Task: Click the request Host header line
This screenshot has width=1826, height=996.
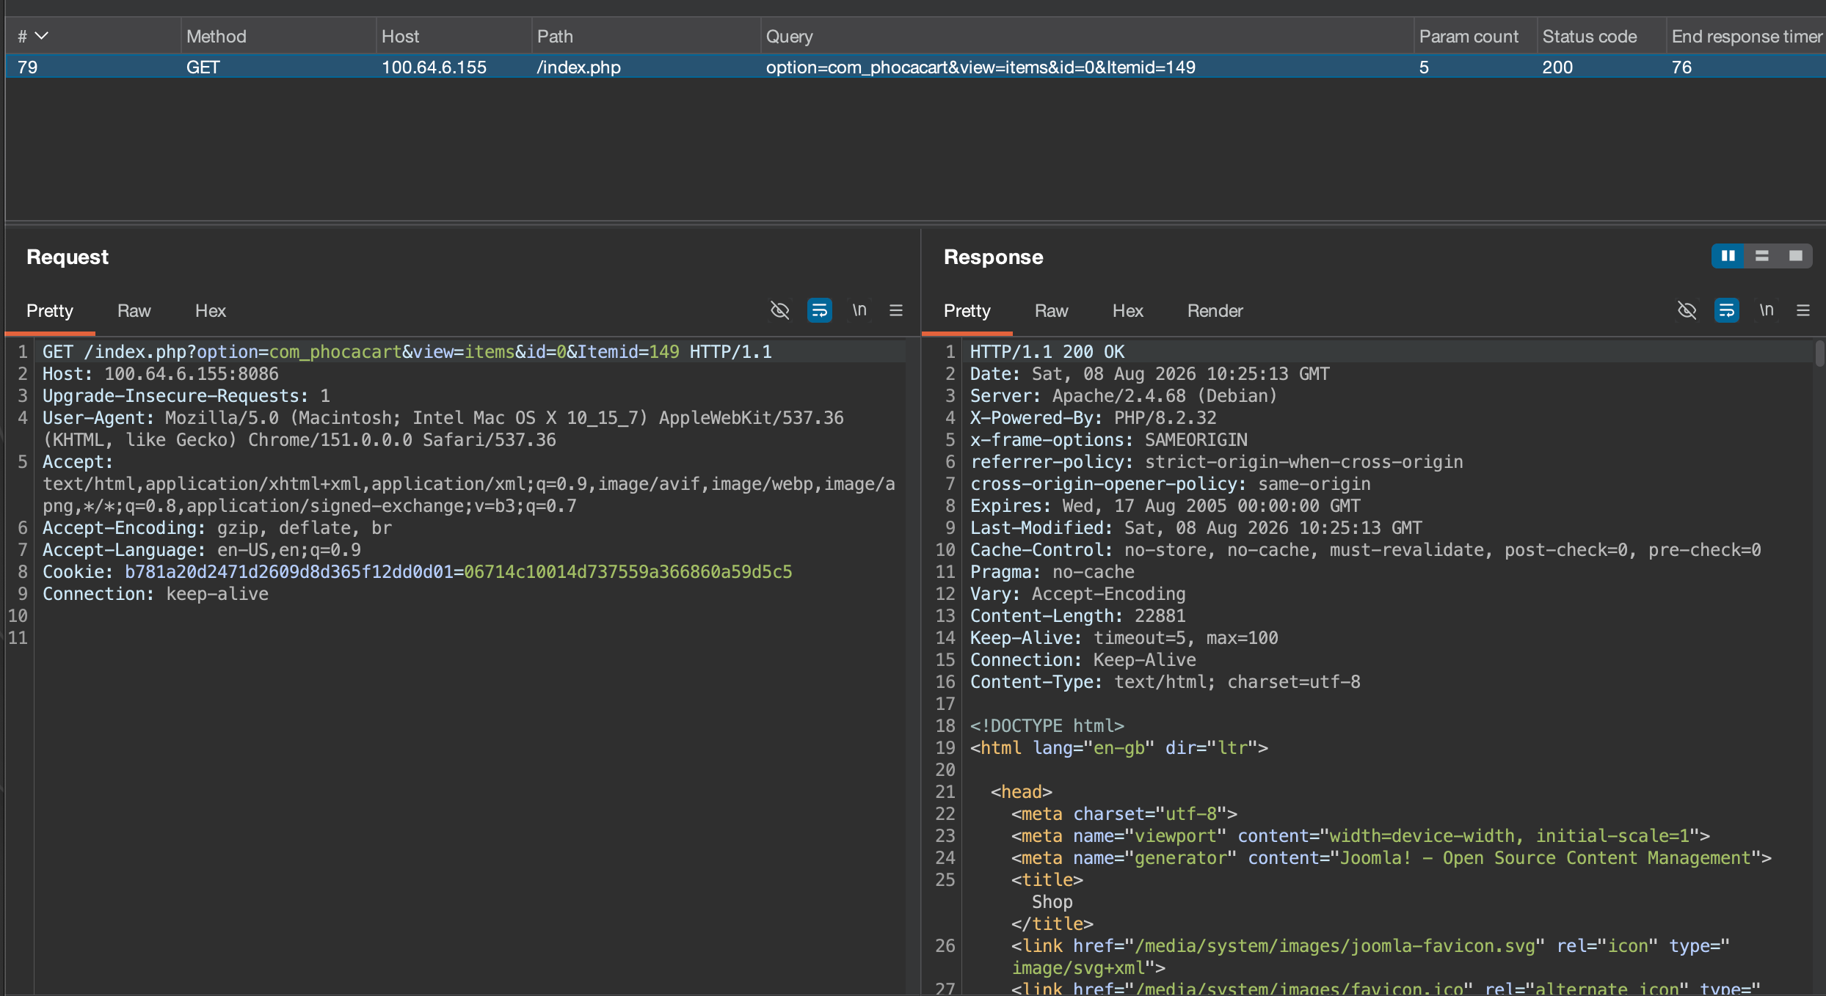Action: click(161, 374)
